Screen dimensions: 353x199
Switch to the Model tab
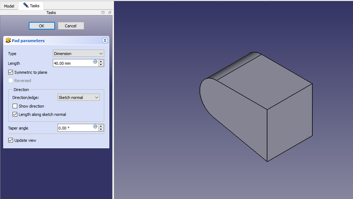9,6
